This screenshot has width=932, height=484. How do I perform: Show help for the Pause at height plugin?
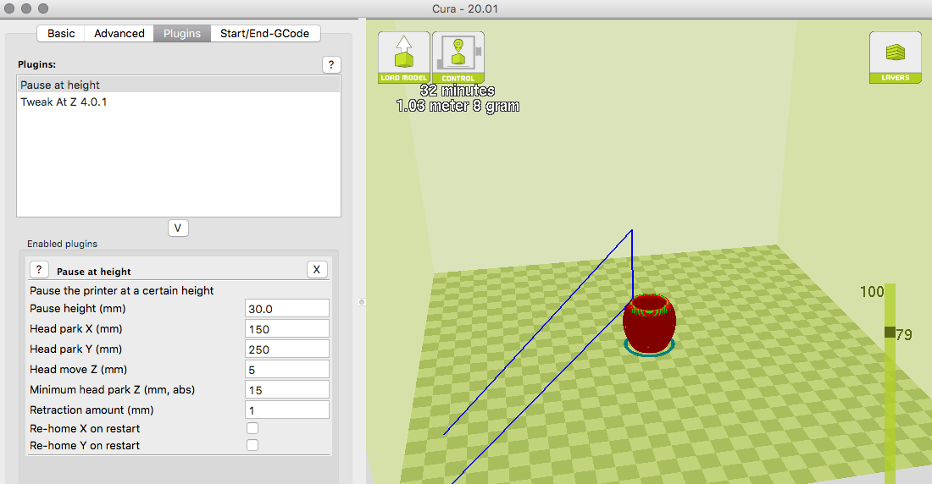39,270
